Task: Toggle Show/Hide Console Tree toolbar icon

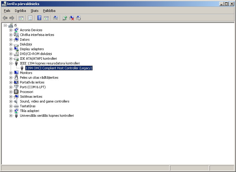Action: point(21,18)
